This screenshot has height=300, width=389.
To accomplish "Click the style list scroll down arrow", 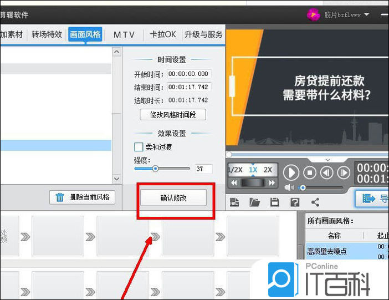I will pyautogui.click(x=116, y=179).
